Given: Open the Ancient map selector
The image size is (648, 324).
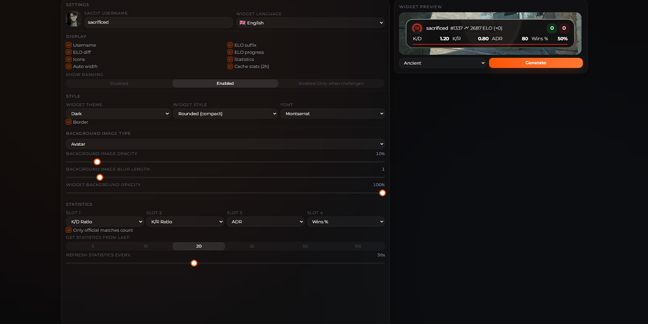Looking at the screenshot, I should click(442, 63).
